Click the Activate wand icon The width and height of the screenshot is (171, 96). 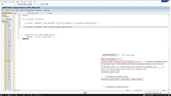point(15,10)
